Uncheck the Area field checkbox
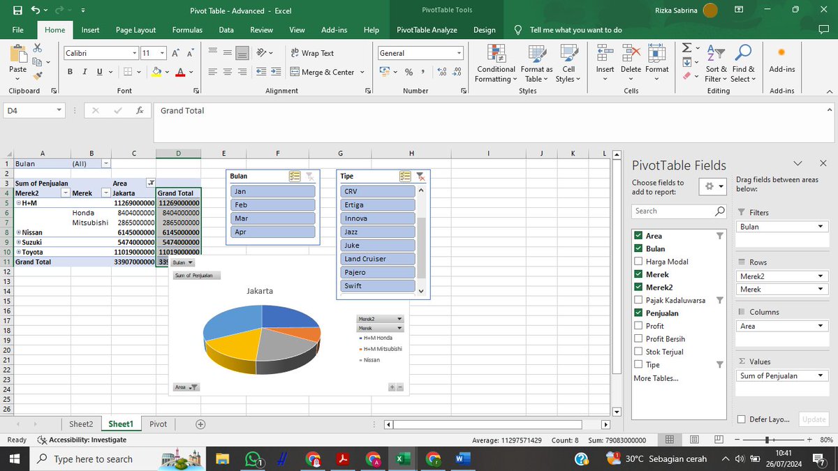838x471 pixels. click(x=638, y=236)
